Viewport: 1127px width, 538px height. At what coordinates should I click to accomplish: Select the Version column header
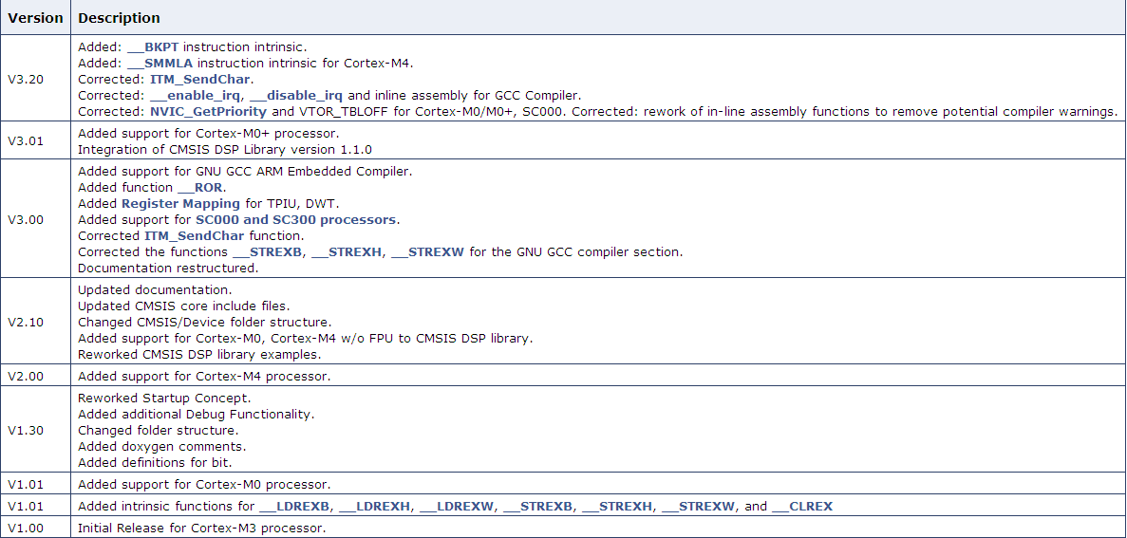point(35,18)
